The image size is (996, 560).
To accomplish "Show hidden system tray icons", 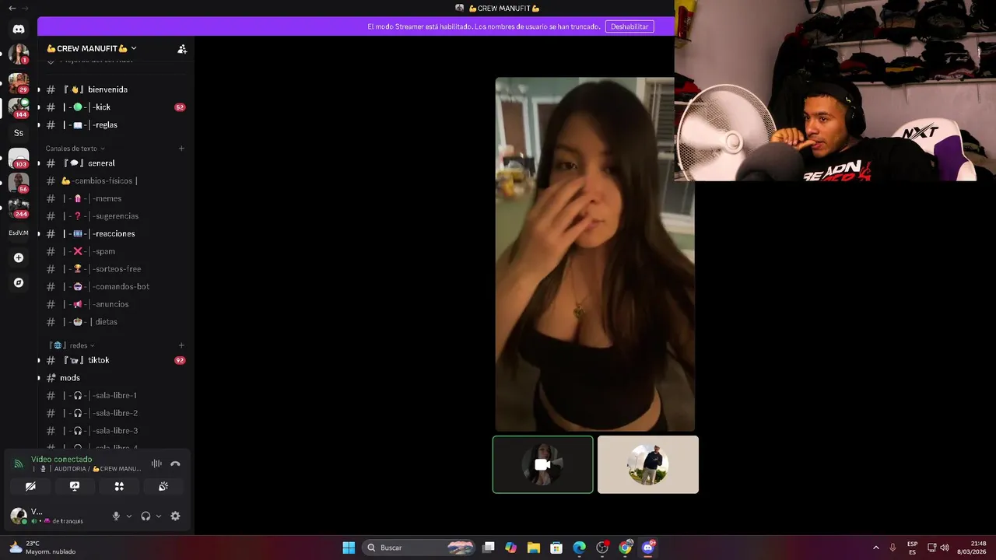I will tap(875, 548).
